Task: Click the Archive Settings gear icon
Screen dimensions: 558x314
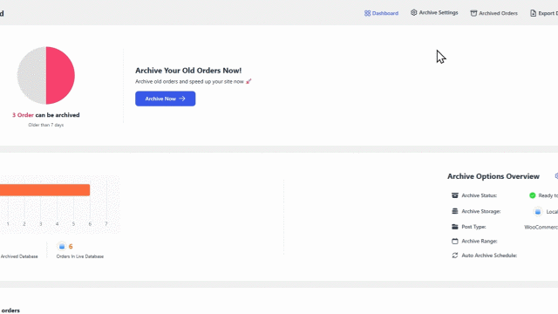Action: pos(413,12)
